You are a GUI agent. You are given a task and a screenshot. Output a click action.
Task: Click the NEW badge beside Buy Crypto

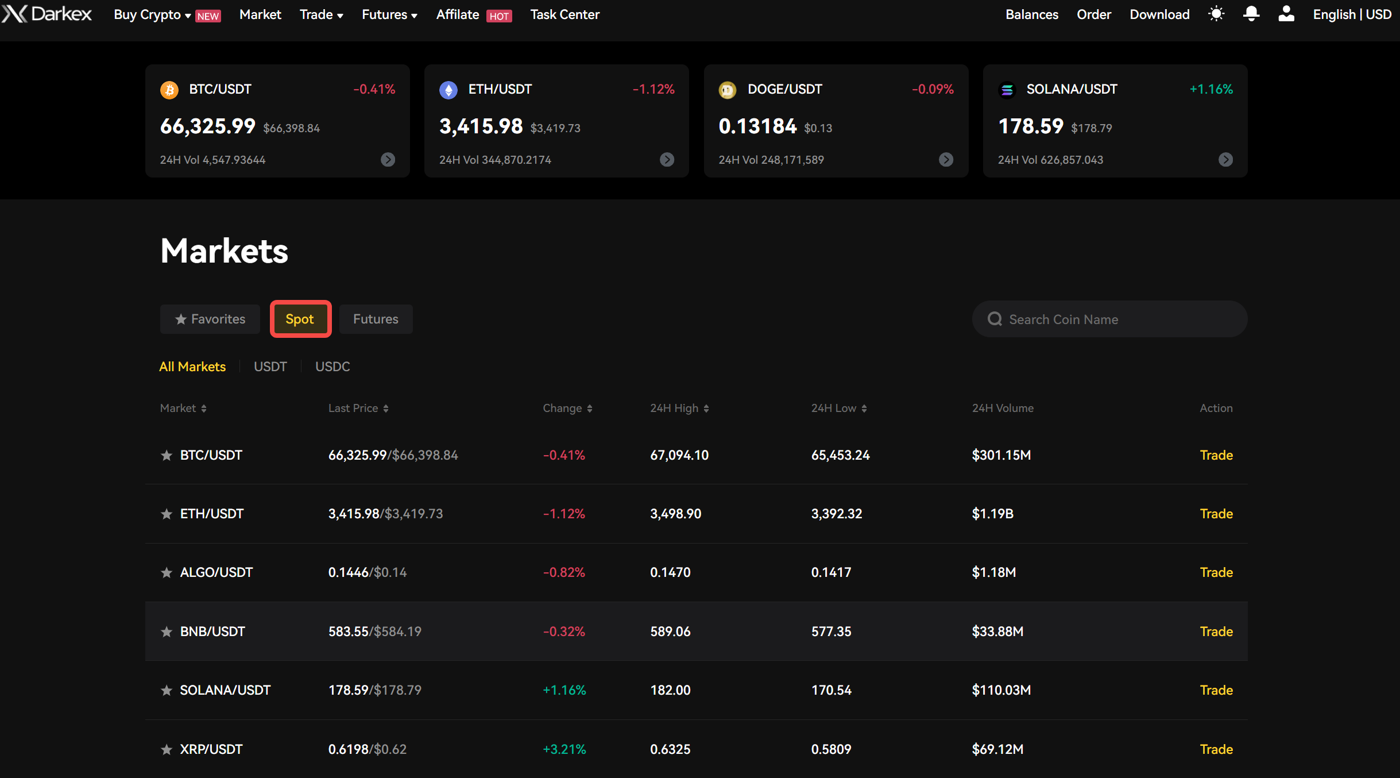[208, 16]
